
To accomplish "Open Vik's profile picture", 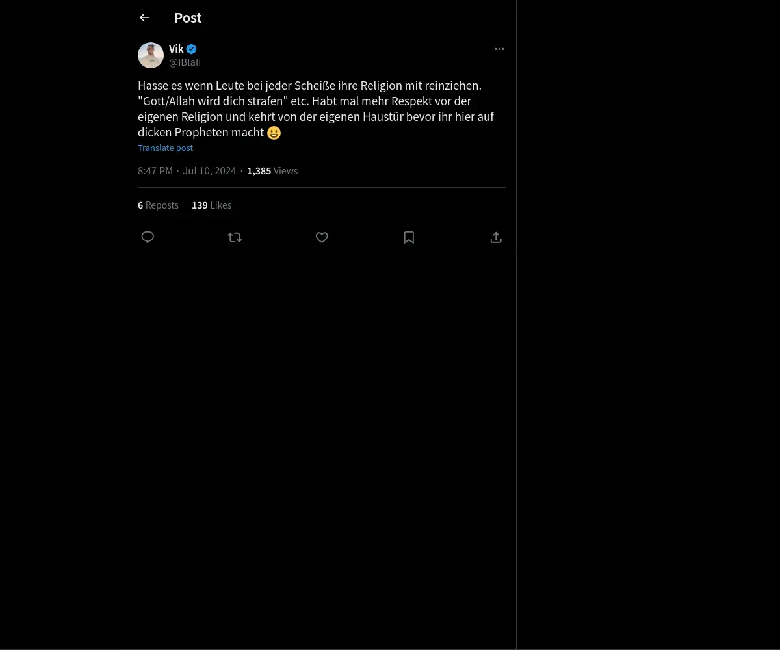I will point(151,55).
